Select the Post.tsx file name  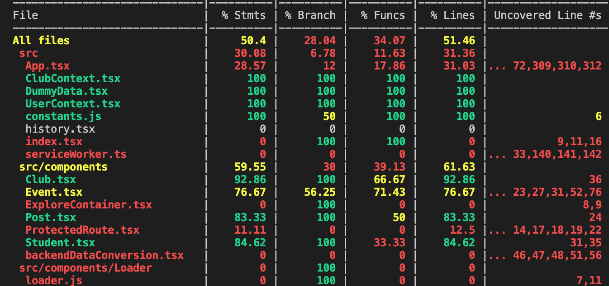click(51, 217)
